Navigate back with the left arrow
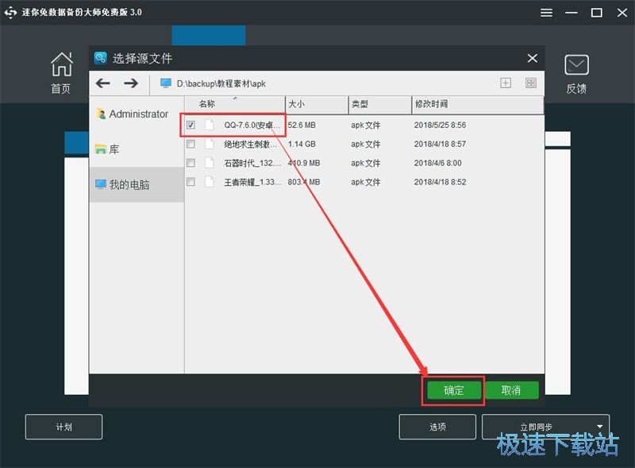635x468 pixels. coord(103,83)
